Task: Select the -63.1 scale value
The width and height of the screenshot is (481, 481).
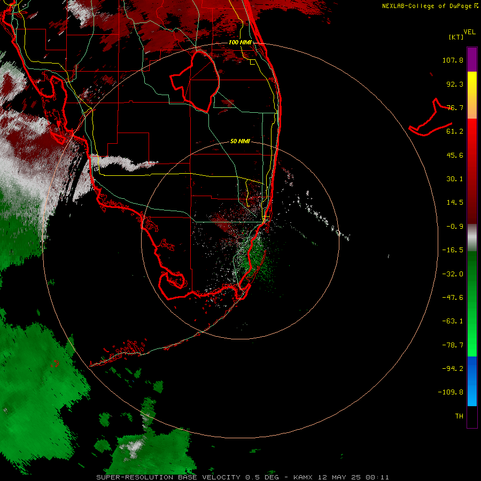Action: click(453, 321)
